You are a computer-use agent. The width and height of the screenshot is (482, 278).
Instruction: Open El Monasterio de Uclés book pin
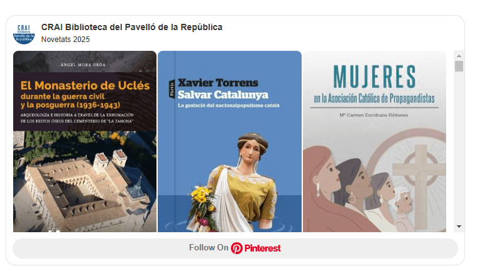[x=85, y=141]
